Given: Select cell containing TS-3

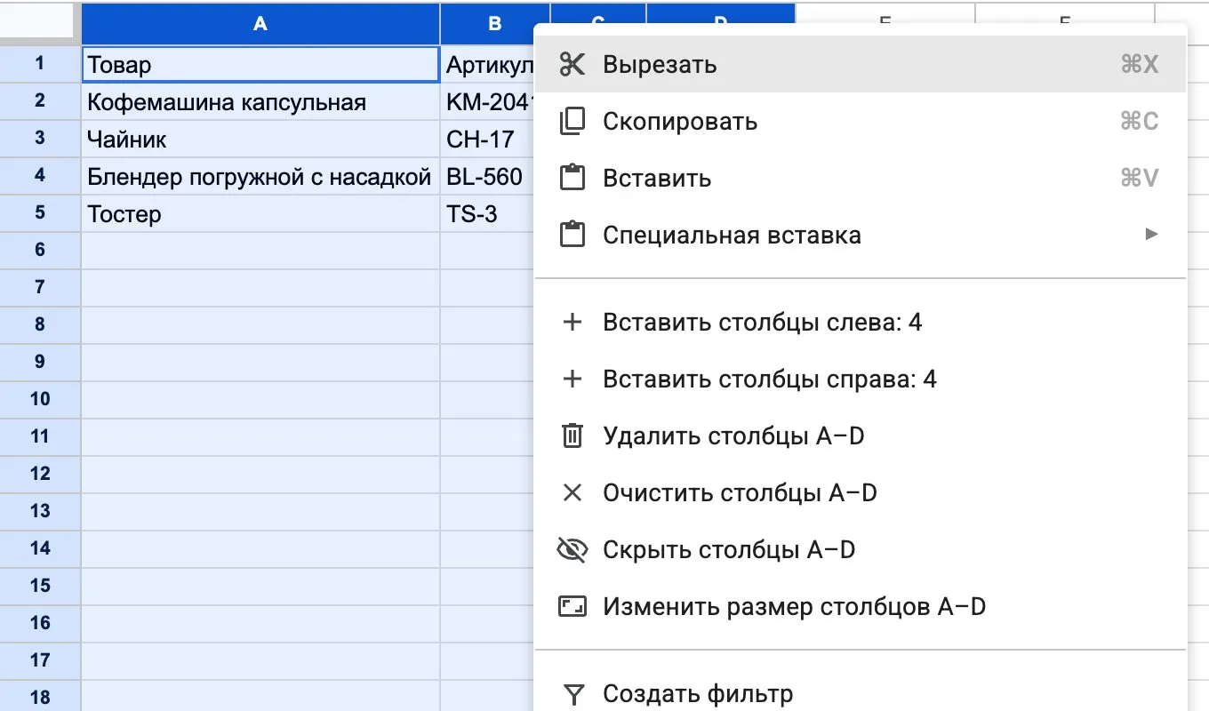Looking at the screenshot, I should pyautogui.click(x=487, y=213).
